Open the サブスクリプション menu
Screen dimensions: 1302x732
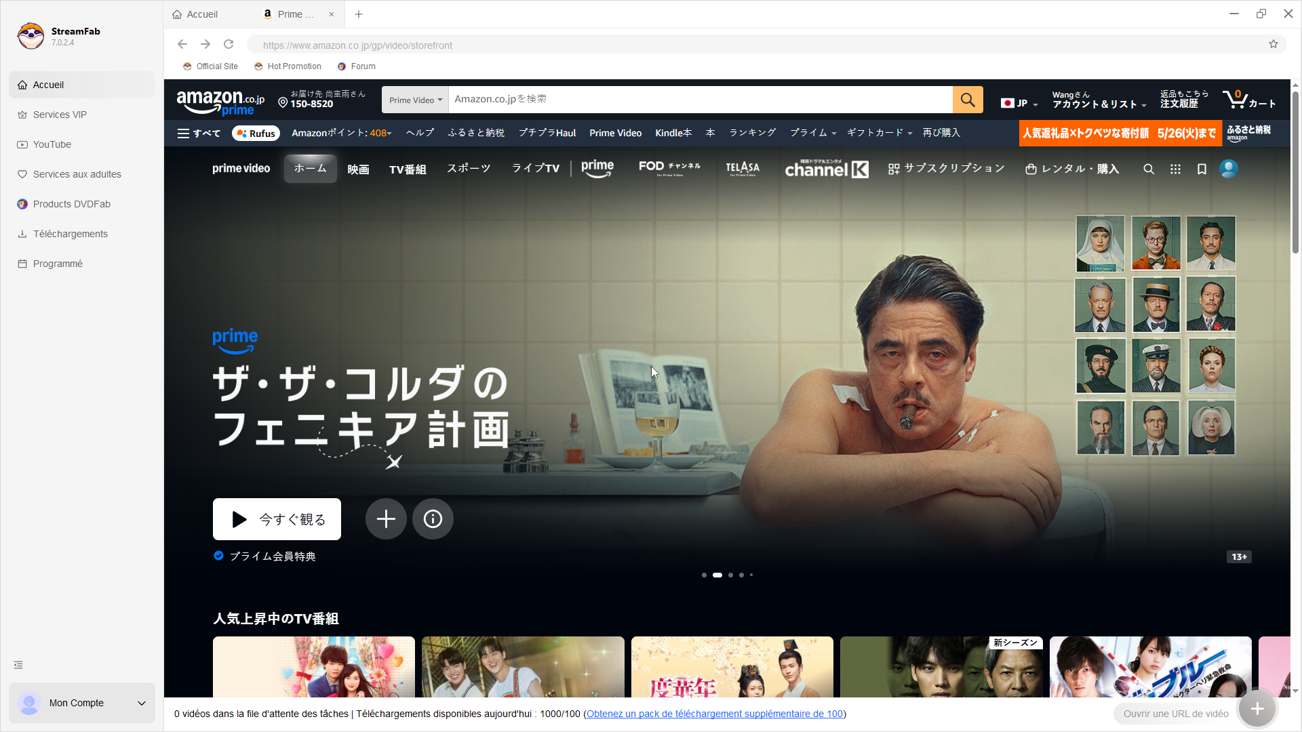(946, 169)
